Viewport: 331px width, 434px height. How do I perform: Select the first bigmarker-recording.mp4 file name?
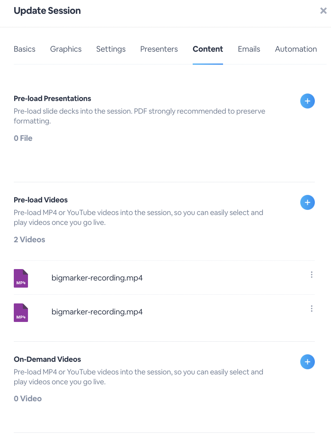point(97,278)
